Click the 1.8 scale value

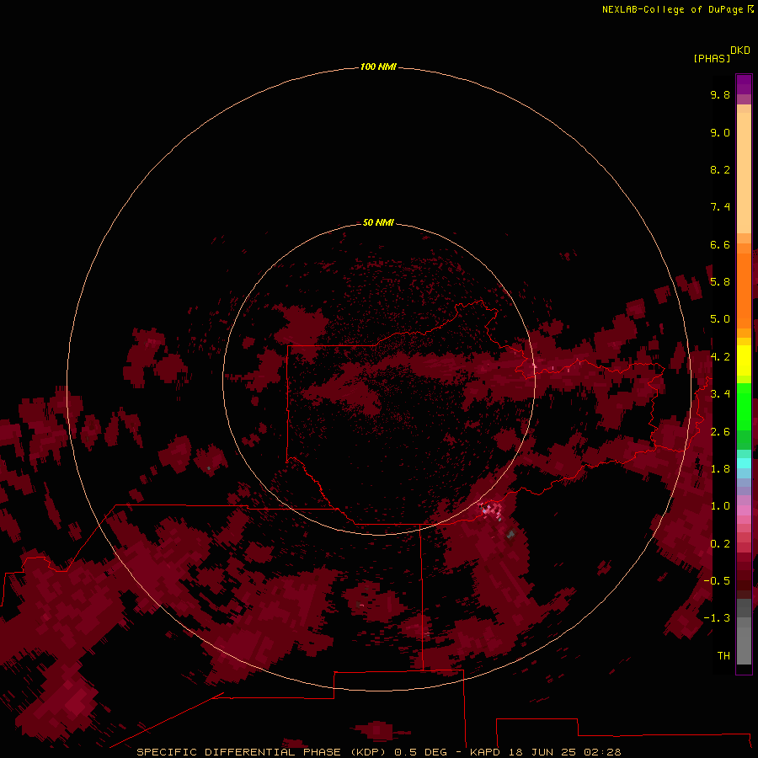pos(720,468)
